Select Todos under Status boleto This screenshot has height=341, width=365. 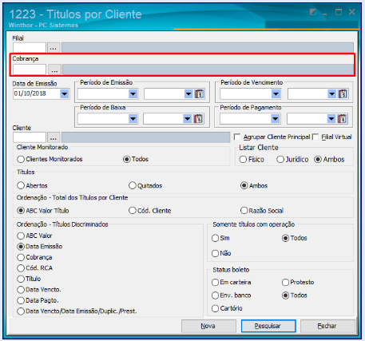[x=285, y=295]
